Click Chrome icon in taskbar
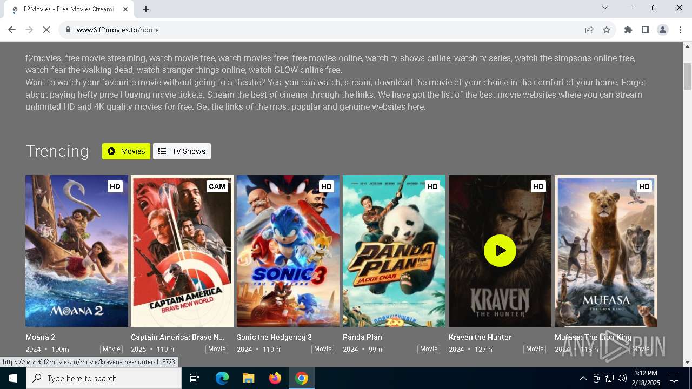The width and height of the screenshot is (692, 389). click(x=302, y=378)
